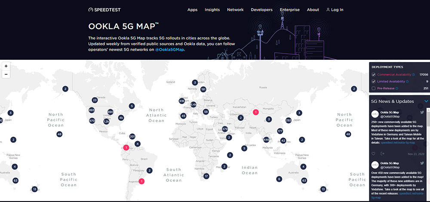The height and width of the screenshot is (202, 430).
Task: Select the pink Argentina map marker
Action: (x=141, y=181)
